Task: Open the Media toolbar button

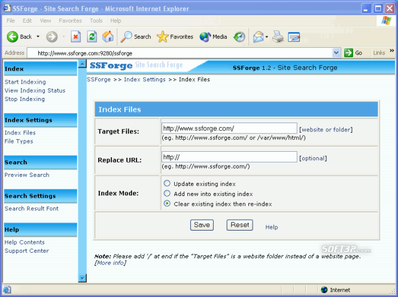Action: pos(213,36)
